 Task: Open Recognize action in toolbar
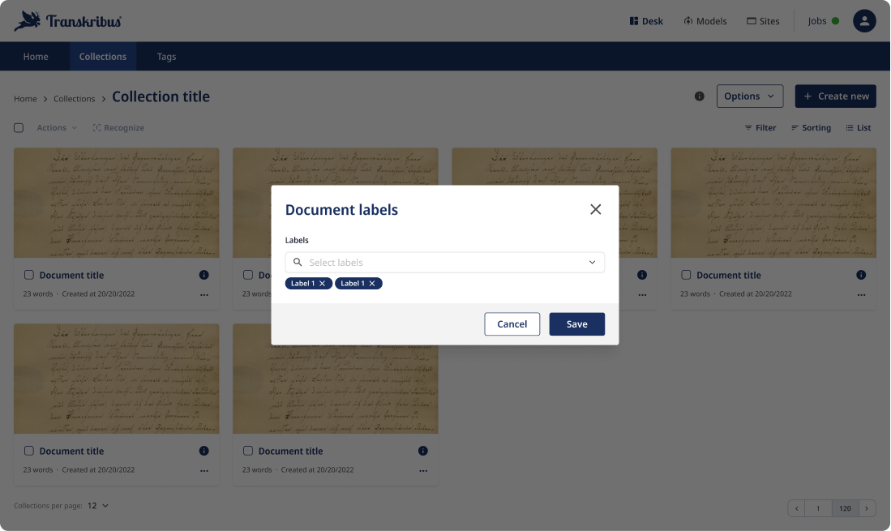coord(118,128)
